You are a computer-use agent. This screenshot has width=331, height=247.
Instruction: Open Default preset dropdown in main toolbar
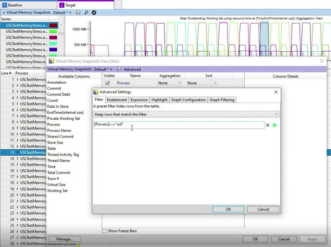62,13
